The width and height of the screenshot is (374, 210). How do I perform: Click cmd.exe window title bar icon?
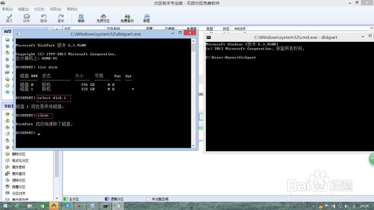coord(208,37)
